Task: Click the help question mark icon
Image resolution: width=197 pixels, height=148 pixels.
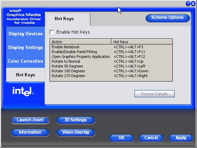Action: tap(188, 3)
